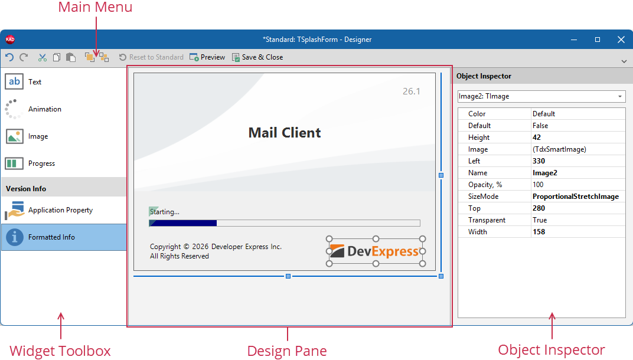633x360 pixels.
Task: Select the Mail Client title label
Action: pyautogui.click(x=285, y=132)
